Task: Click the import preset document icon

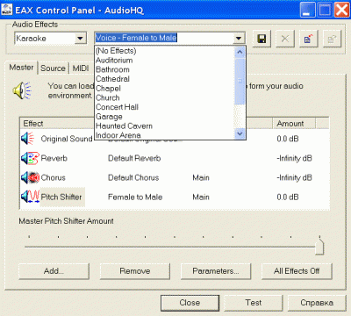Action: (x=309, y=39)
